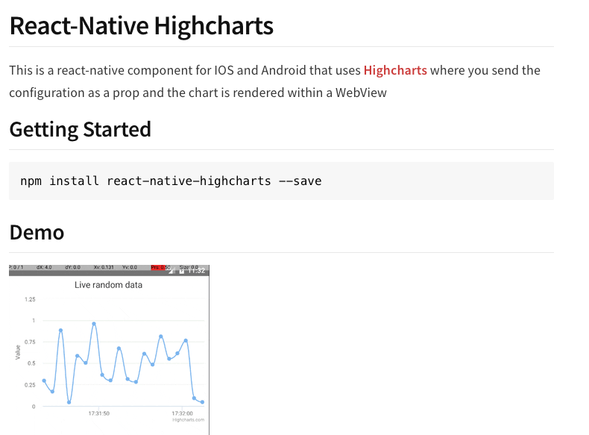This screenshot has height=435, width=589.
Task: Click the 0.25 y-axis value
Action: pos(30,385)
